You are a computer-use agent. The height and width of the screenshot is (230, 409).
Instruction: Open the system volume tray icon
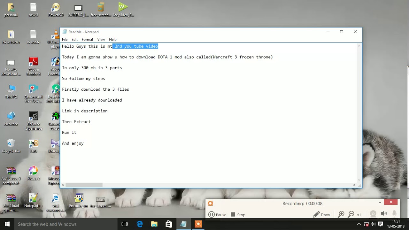tap(373, 224)
